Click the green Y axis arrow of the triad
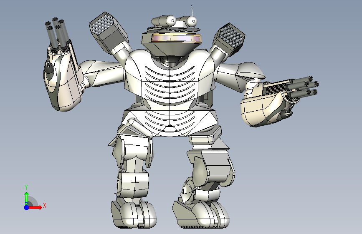Image resolution: width=362 pixels, height=234 pixels. click(x=27, y=198)
